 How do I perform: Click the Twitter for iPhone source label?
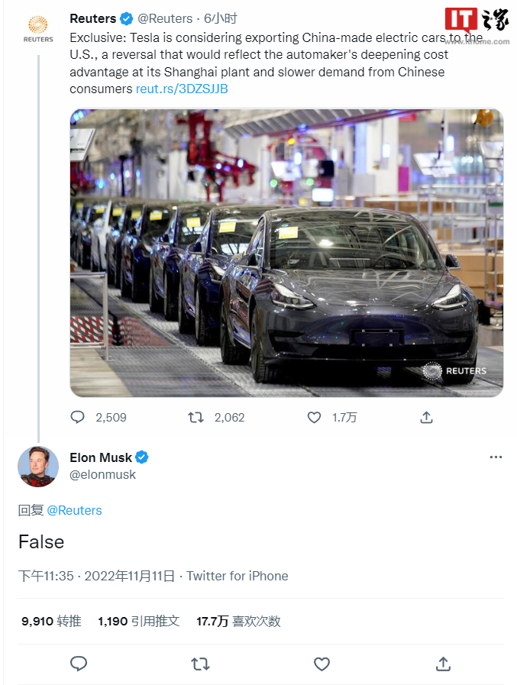237,576
